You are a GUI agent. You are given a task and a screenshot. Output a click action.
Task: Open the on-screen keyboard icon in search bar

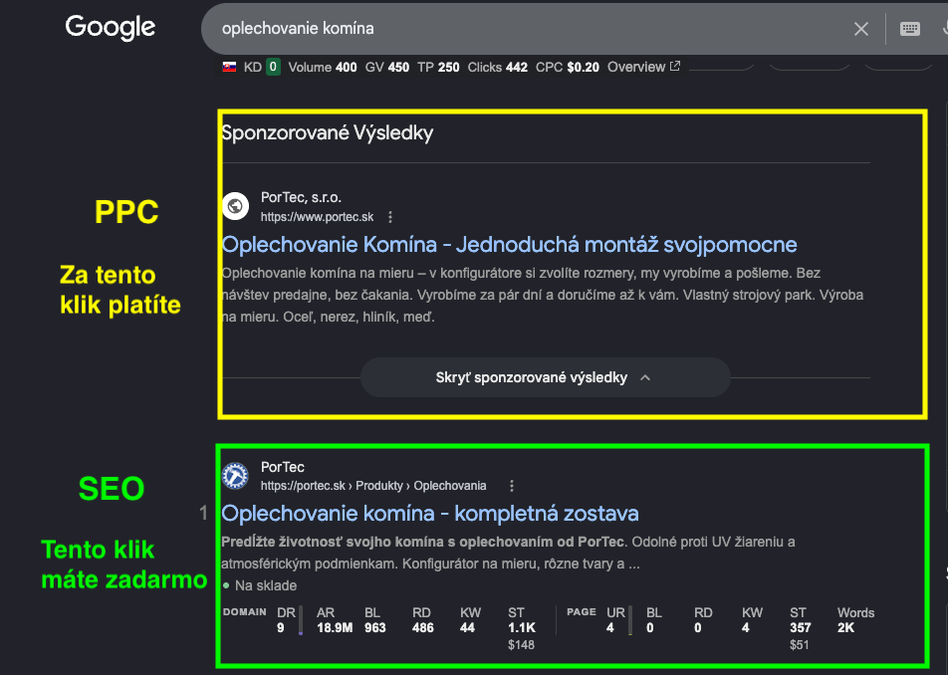click(909, 29)
